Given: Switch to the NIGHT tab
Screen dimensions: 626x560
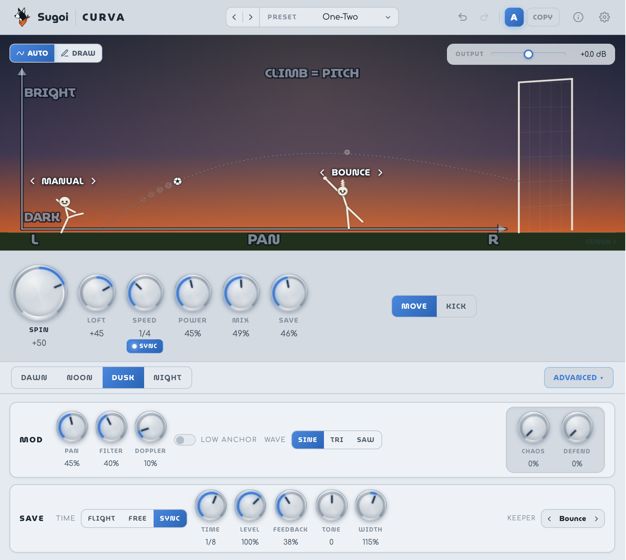Looking at the screenshot, I should tap(167, 378).
